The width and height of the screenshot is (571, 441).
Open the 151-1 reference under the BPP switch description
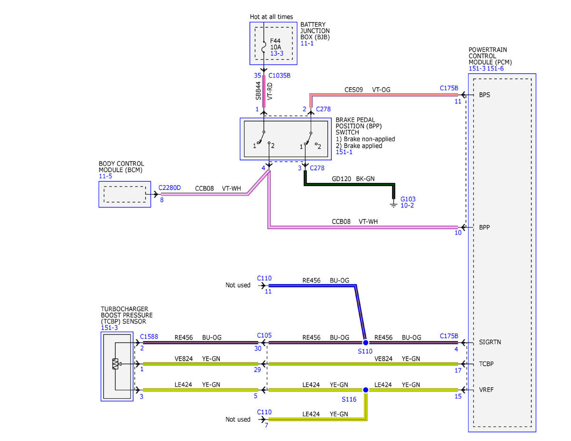pyautogui.click(x=344, y=153)
